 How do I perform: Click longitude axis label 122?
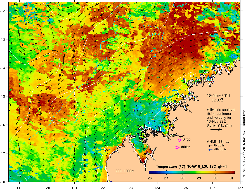[x=102, y=188]
